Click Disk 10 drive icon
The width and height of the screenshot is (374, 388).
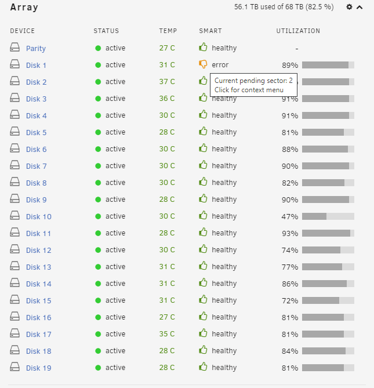click(15, 215)
